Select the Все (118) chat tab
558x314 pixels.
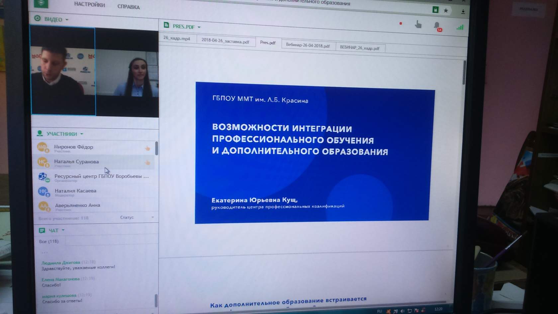49,241
